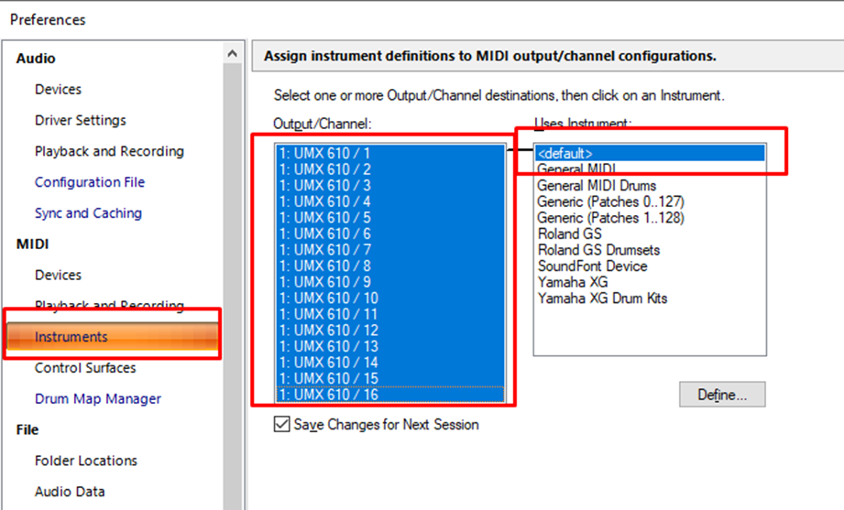Open Audio Playback and Recording settings
The height and width of the screenshot is (510, 844).
coord(109,151)
